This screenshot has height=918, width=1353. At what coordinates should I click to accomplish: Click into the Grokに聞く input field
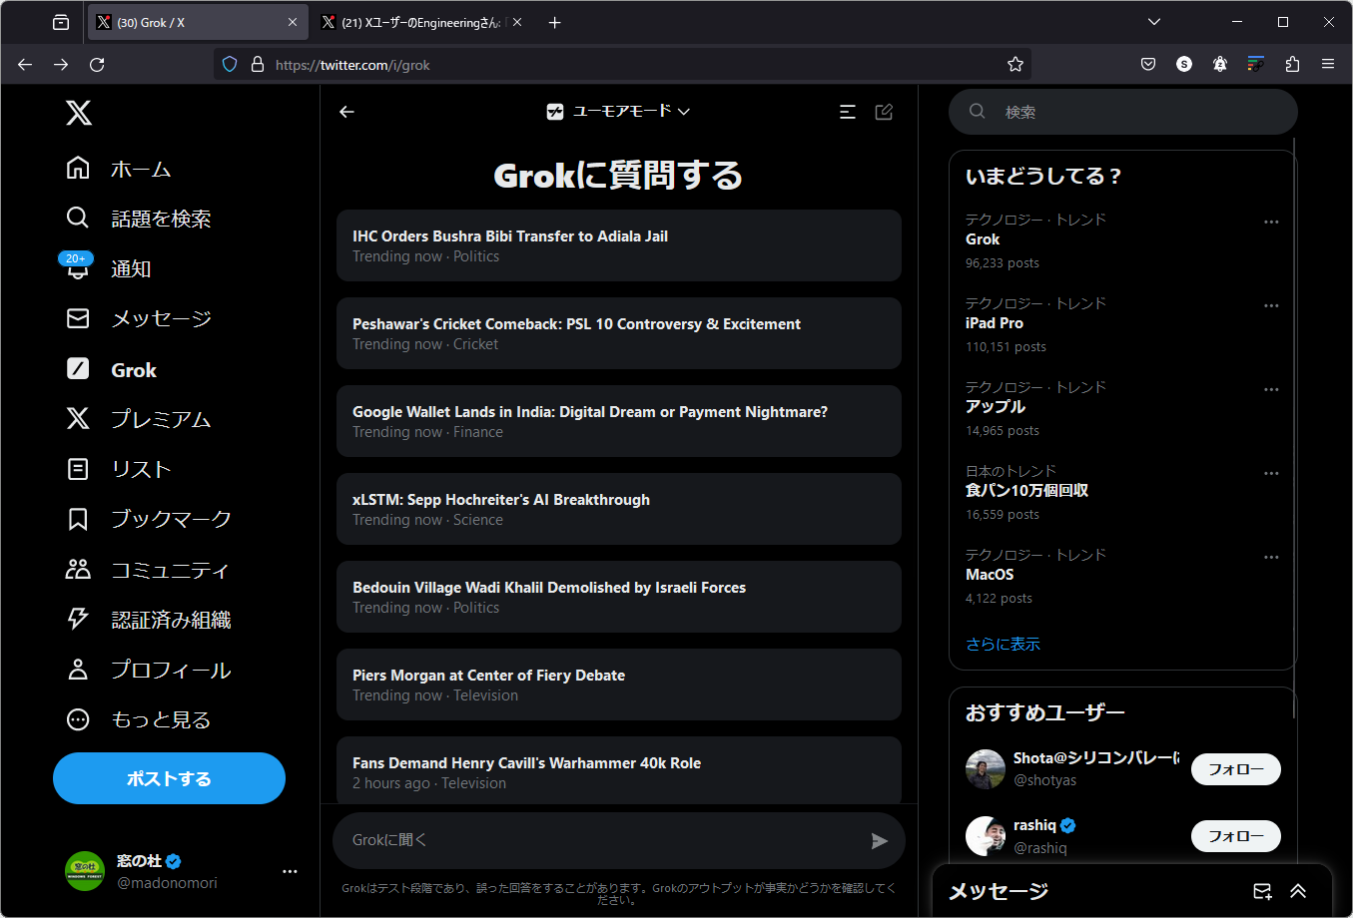[599, 840]
